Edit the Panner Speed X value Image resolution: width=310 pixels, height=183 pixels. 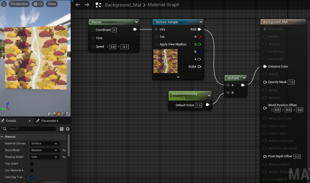point(113,47)
